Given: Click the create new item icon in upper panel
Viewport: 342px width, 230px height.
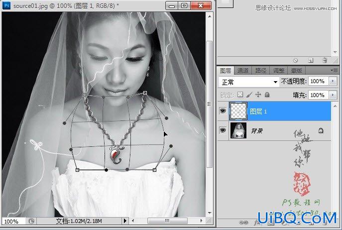Looking at the screenshot, I should point(311,60).
